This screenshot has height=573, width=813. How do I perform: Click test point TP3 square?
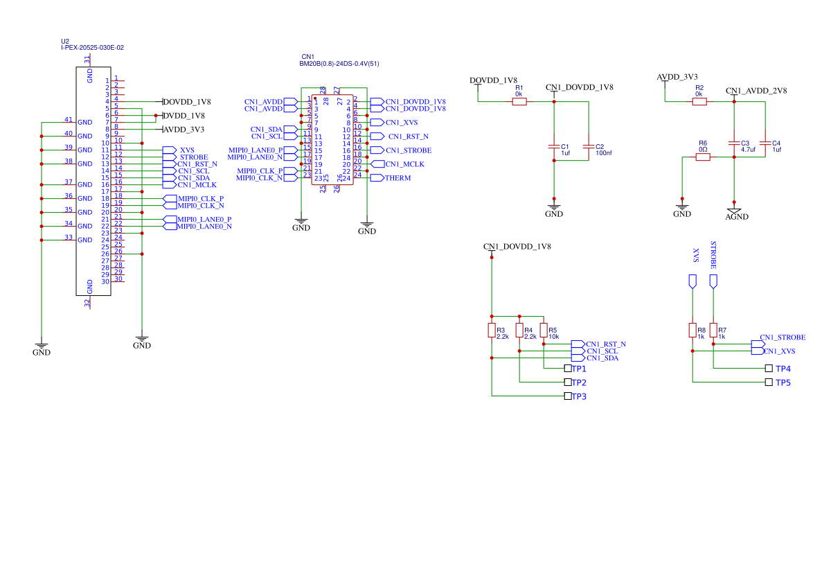[x=568, y=396]
